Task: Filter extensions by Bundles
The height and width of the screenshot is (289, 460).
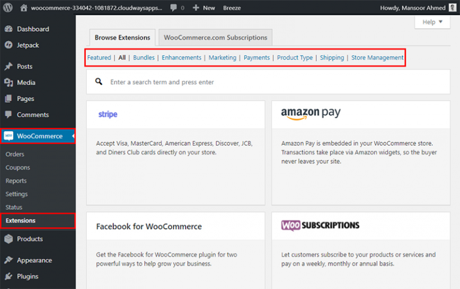Action: (144, 57)
